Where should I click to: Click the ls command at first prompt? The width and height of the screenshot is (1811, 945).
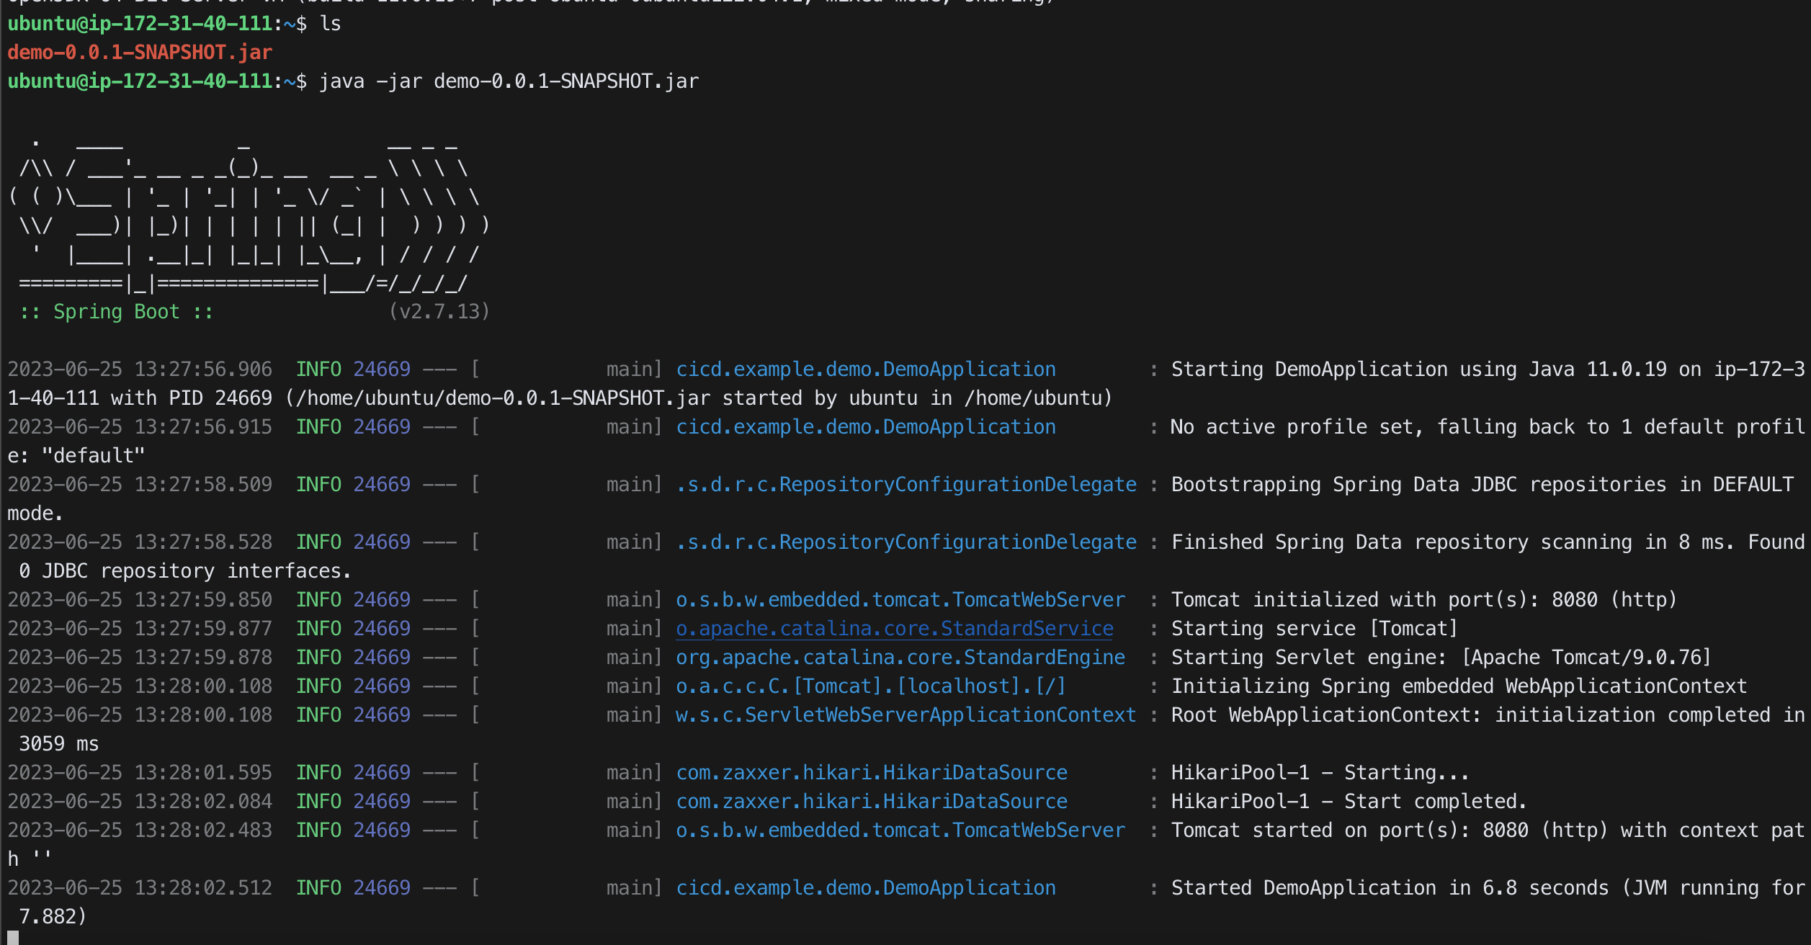point(331,24)
